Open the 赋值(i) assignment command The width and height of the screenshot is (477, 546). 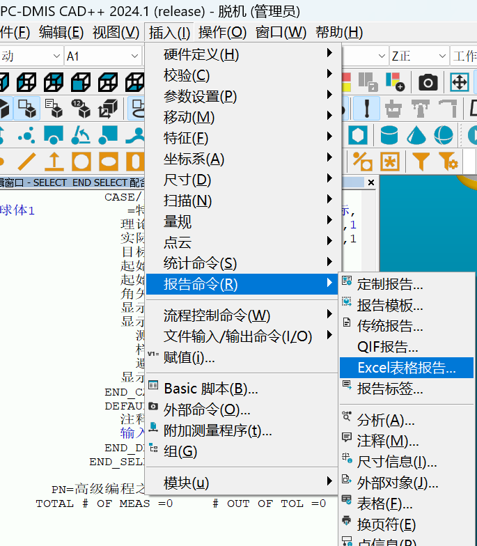tap(242, 357)
